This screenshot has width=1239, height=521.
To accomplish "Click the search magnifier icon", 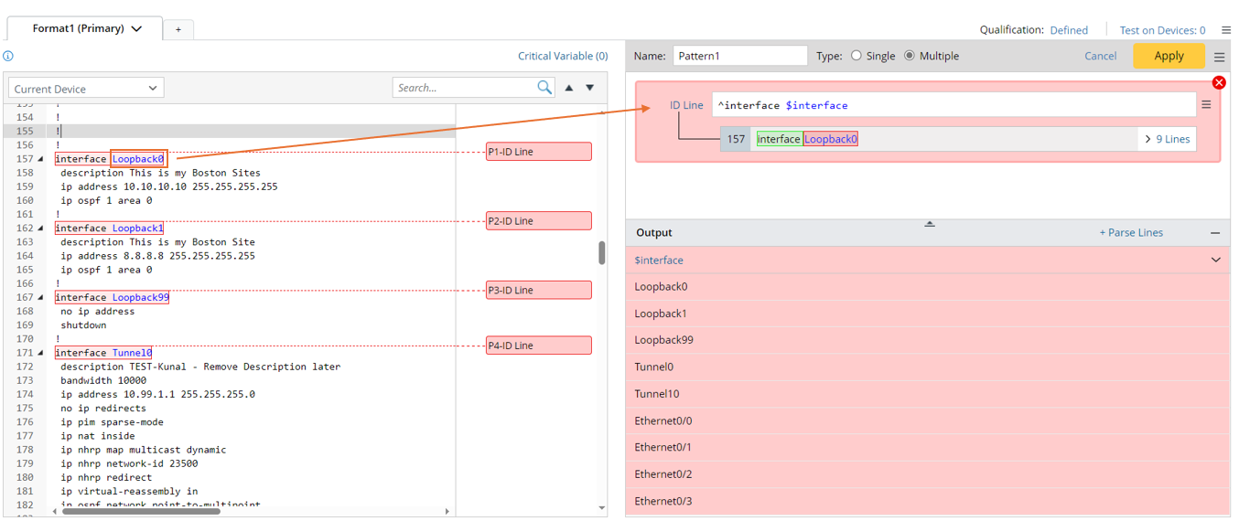I will 544,88.
